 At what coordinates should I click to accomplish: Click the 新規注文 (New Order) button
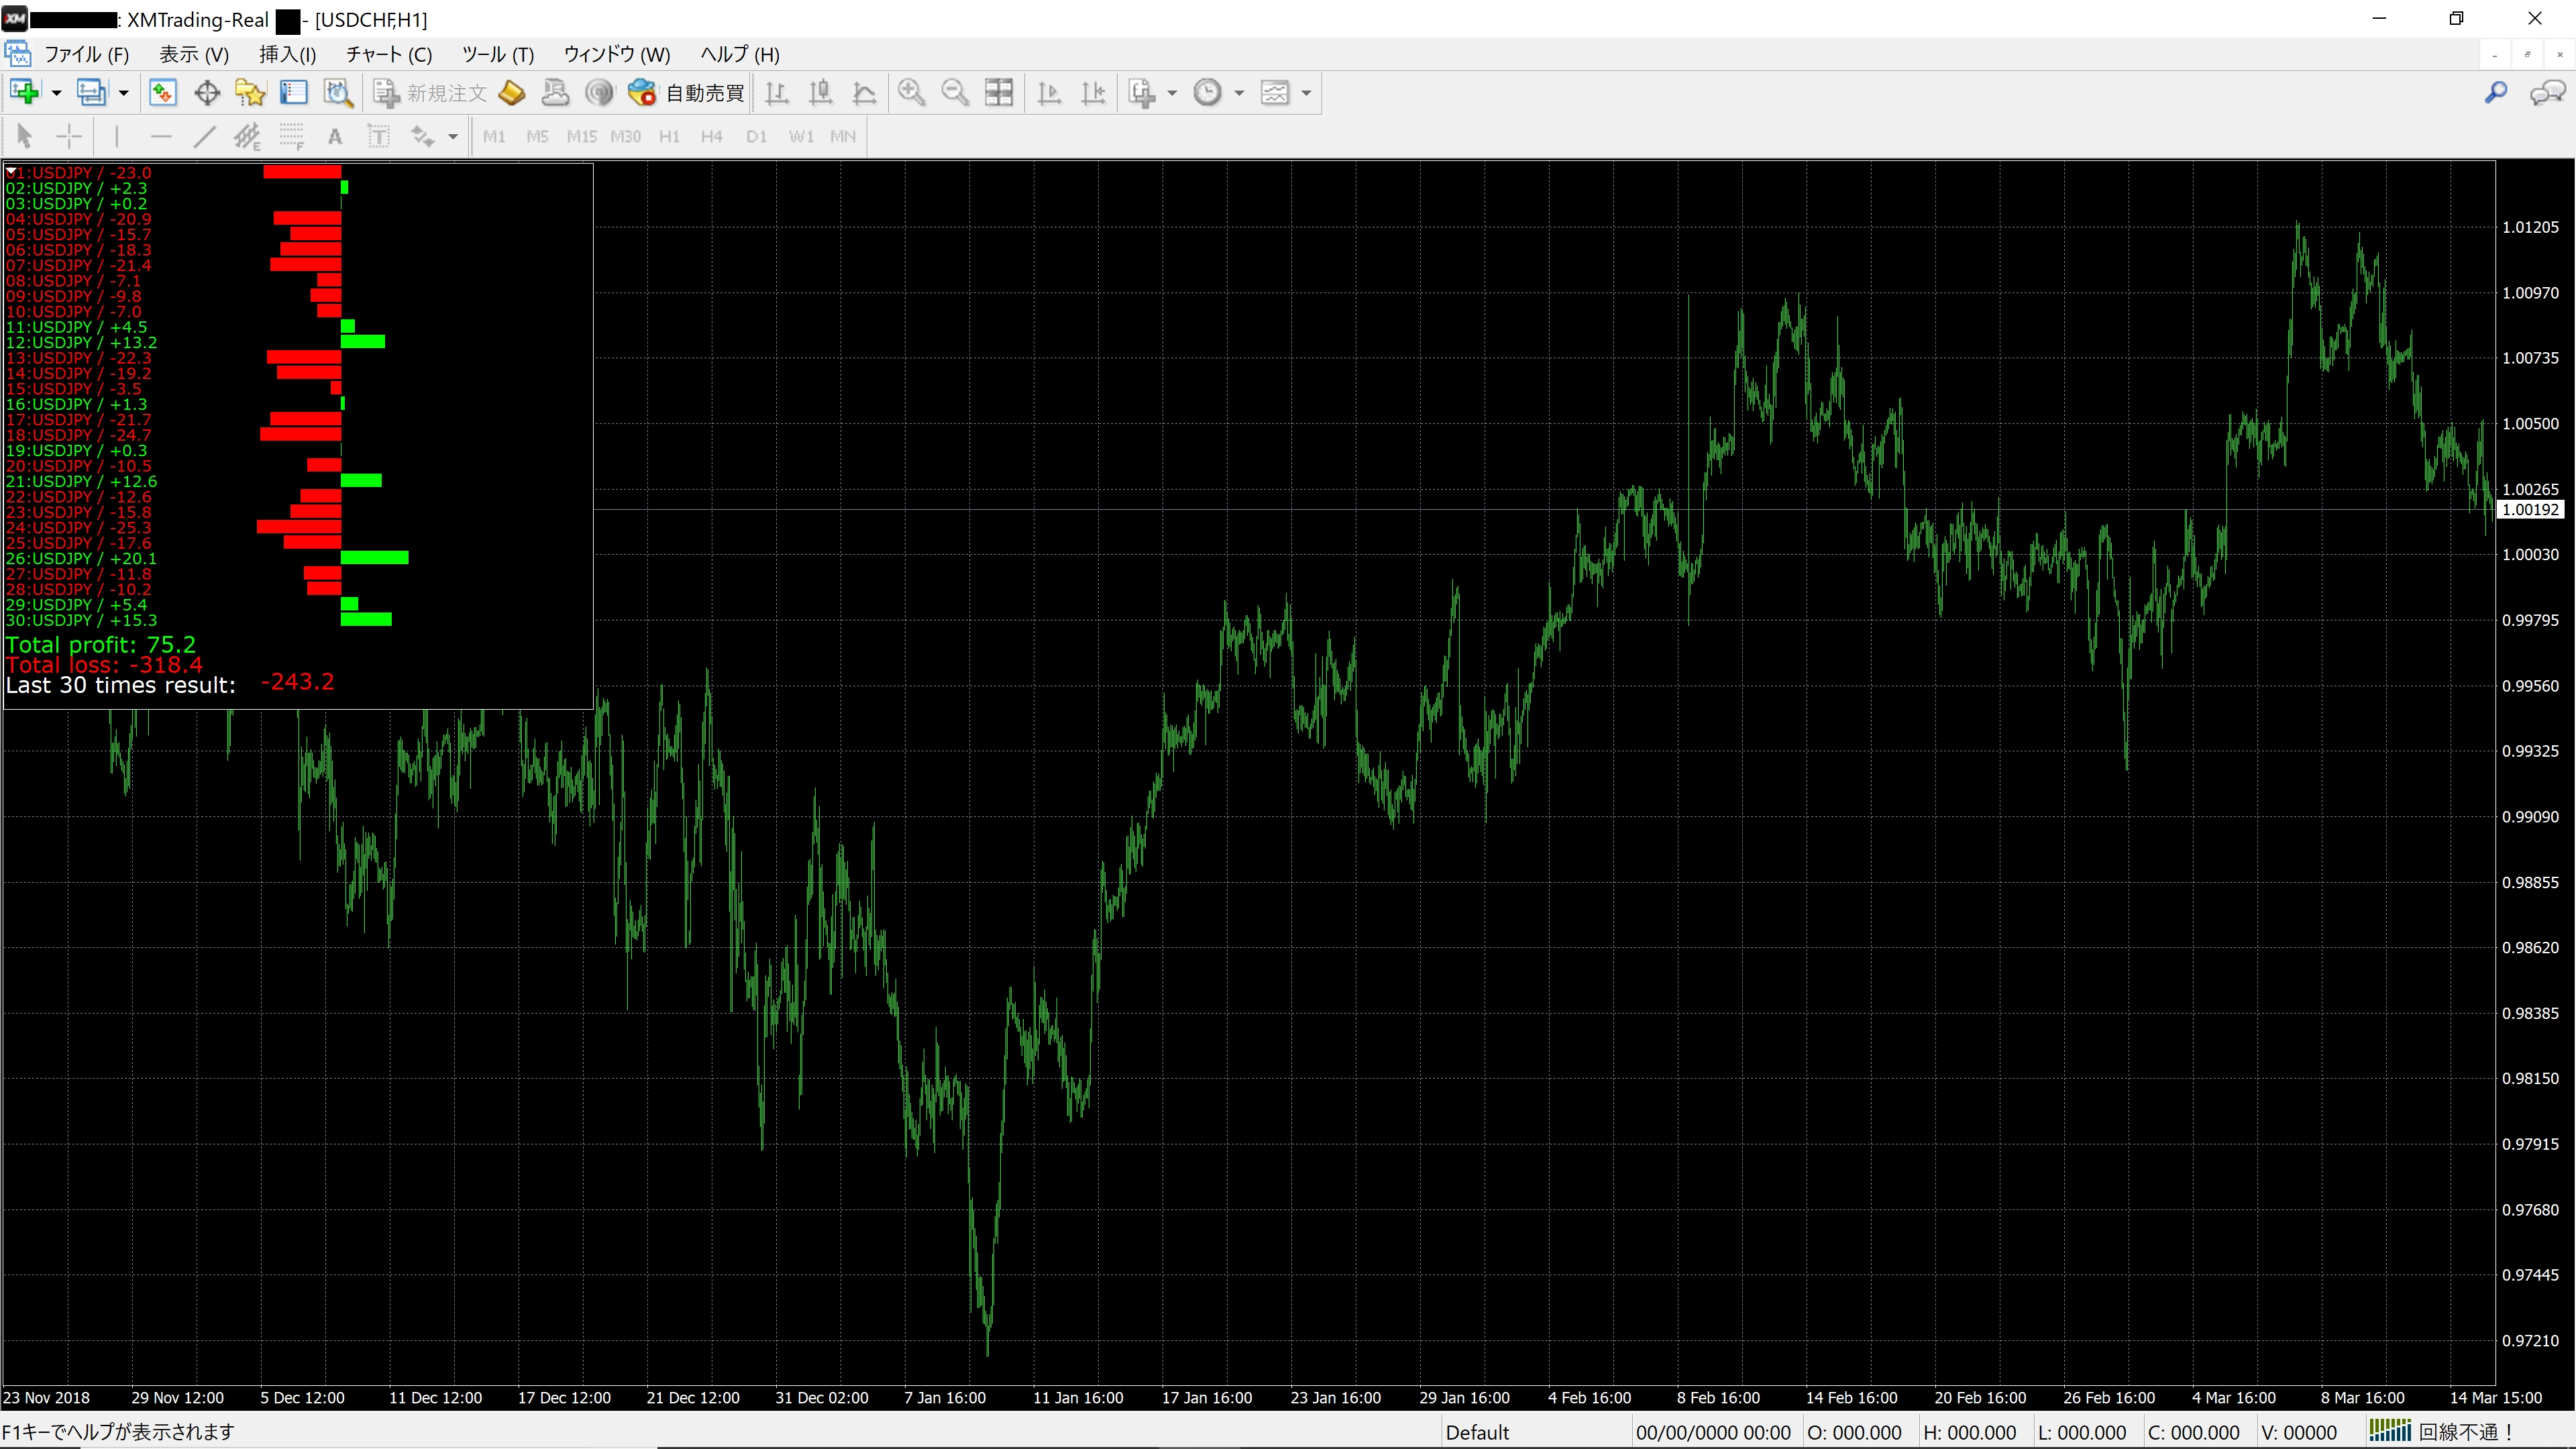[x=430, y=92]
